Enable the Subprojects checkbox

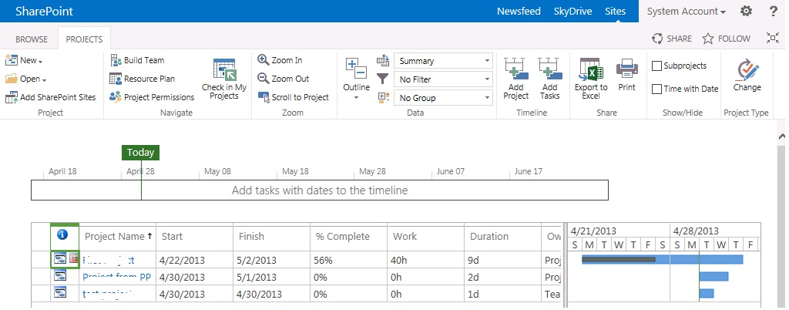[x=656, y=66]
